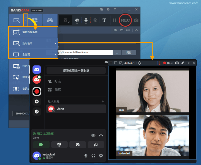Capture image with rectangle toolbar camera

pyautogui.click(x=177, y=63)
